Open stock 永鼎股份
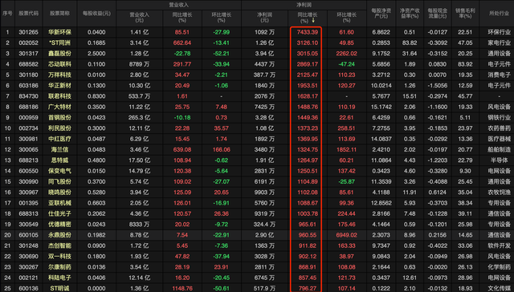The image size is (514, 292). click(x=59, y=235)
